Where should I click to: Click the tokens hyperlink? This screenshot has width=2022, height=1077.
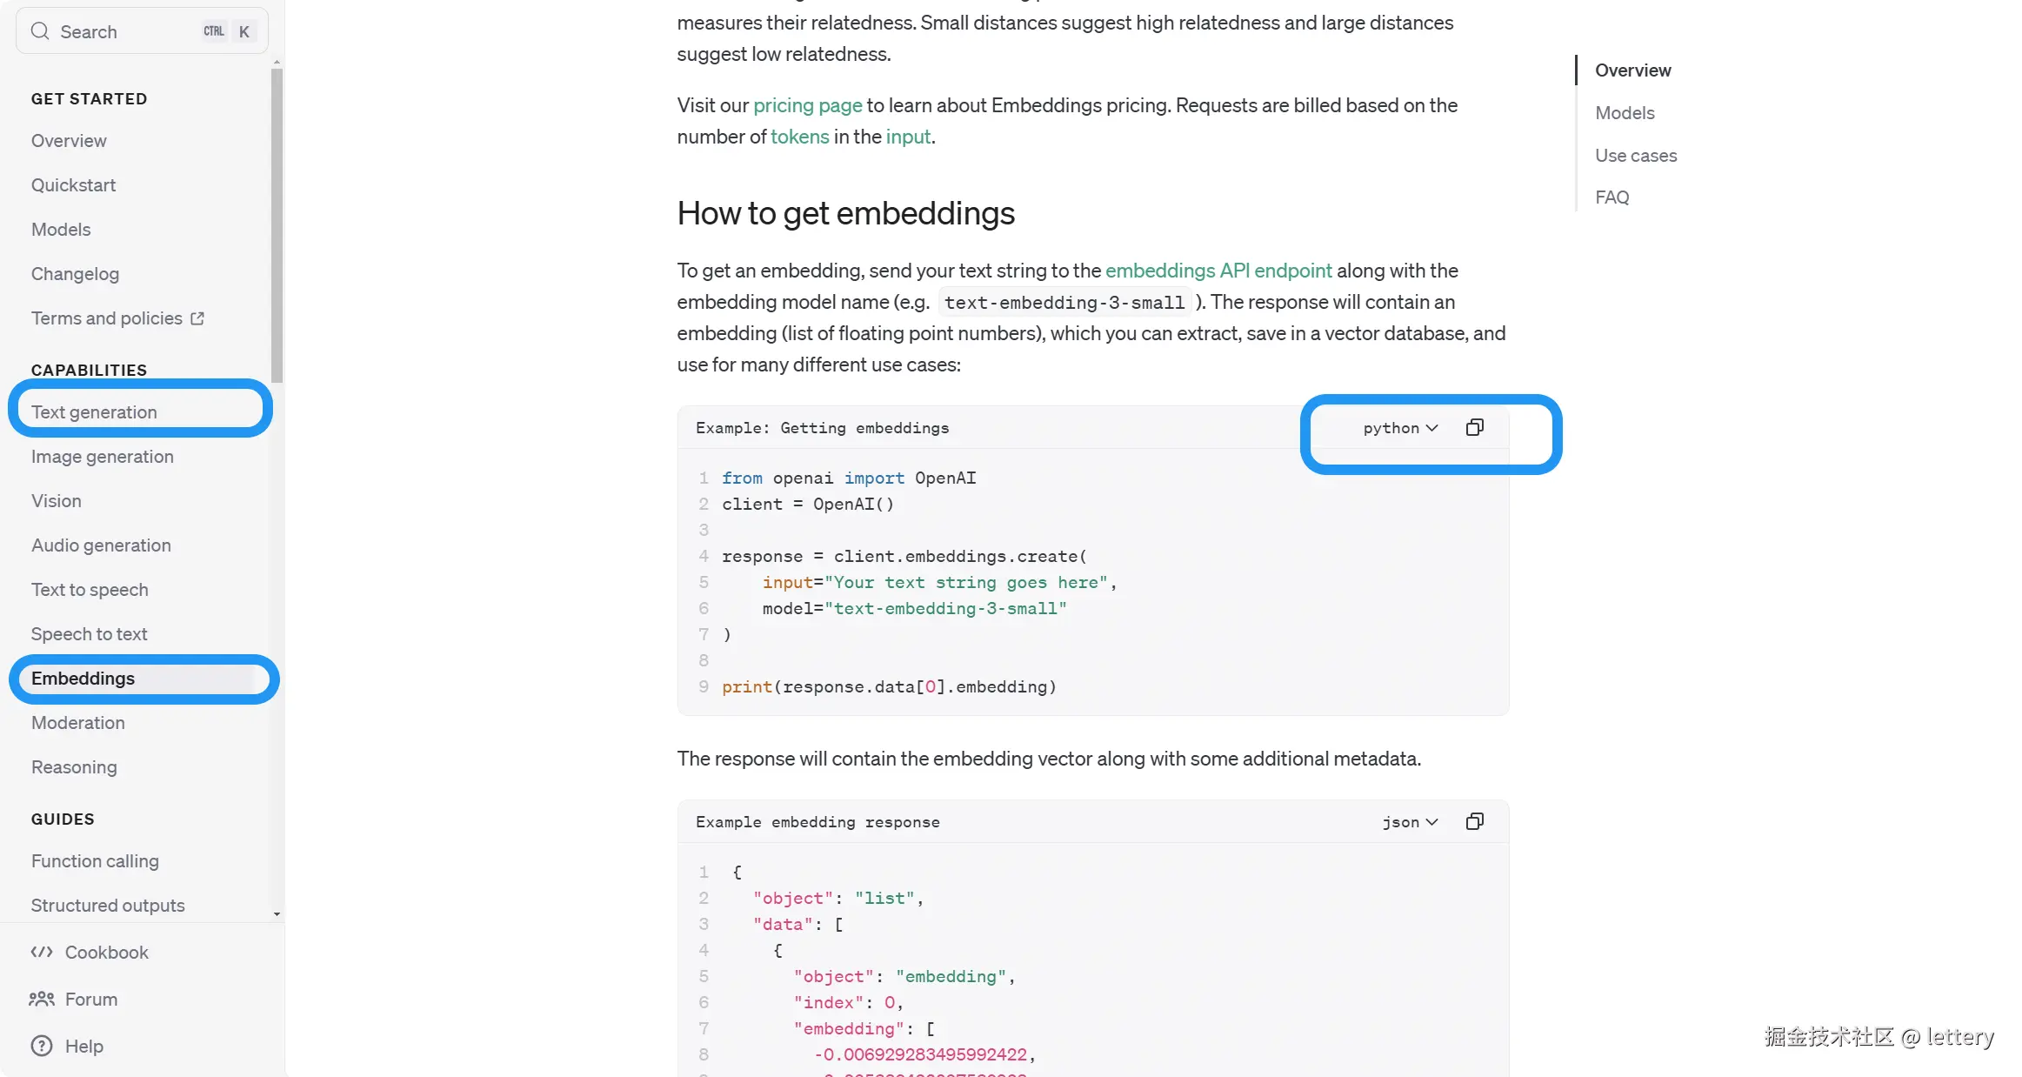799,137
